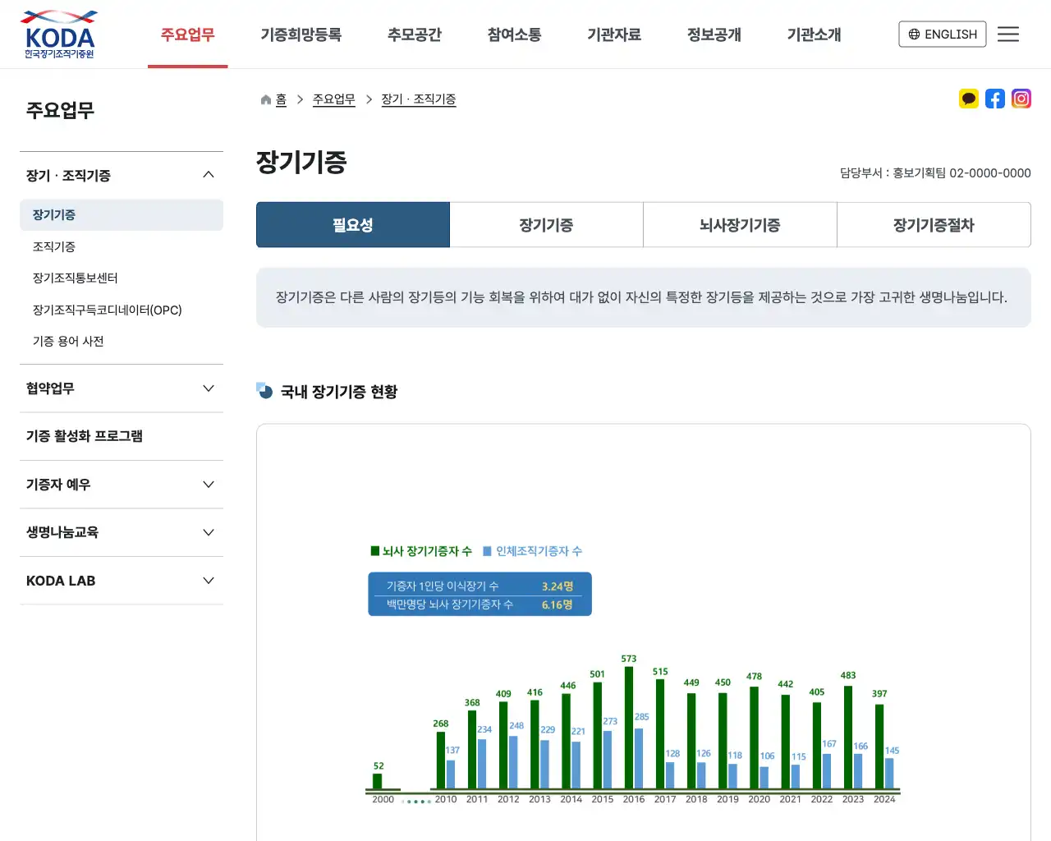Share the page via KakaoTalk icon

(969, 99)
